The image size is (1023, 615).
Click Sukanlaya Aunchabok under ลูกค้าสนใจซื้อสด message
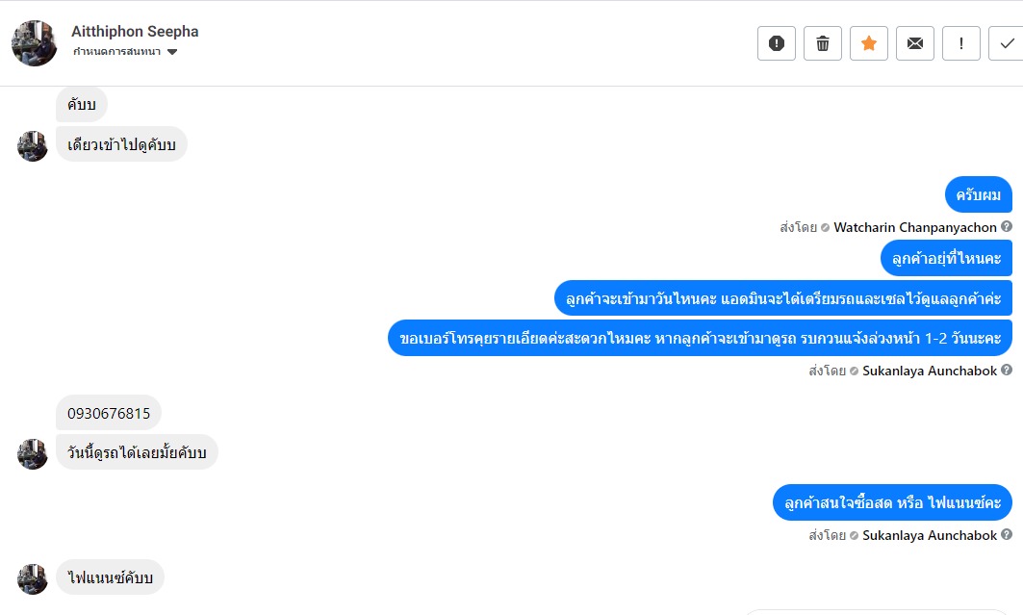point(929,536)
